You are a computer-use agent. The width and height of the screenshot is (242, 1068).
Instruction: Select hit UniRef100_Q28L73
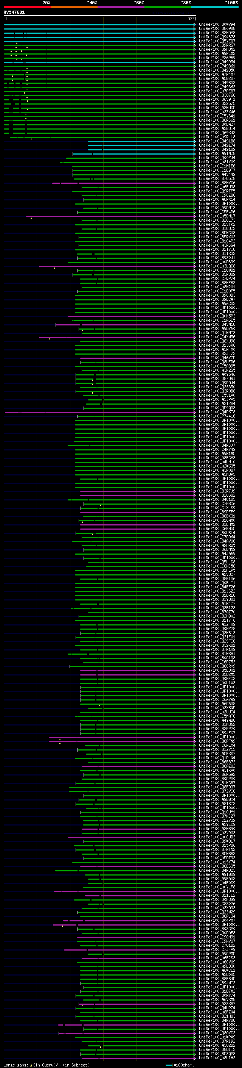click(x=217, y=220)
